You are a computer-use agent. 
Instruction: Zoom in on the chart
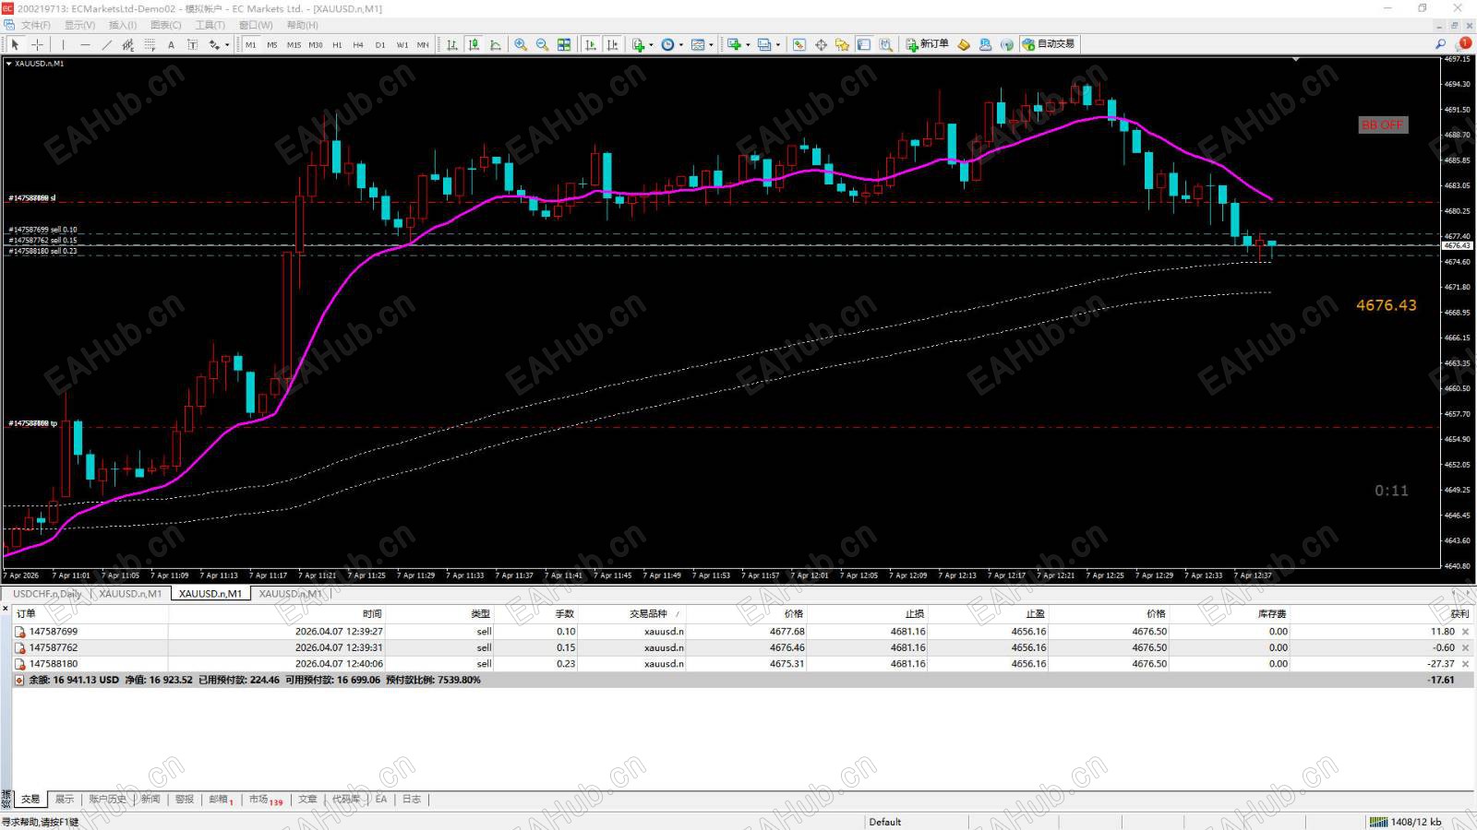[521, 44]
